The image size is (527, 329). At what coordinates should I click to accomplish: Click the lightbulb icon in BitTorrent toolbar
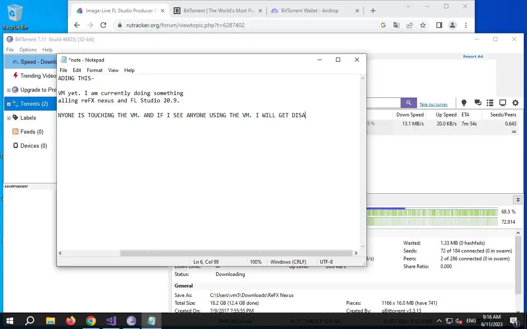464,103
